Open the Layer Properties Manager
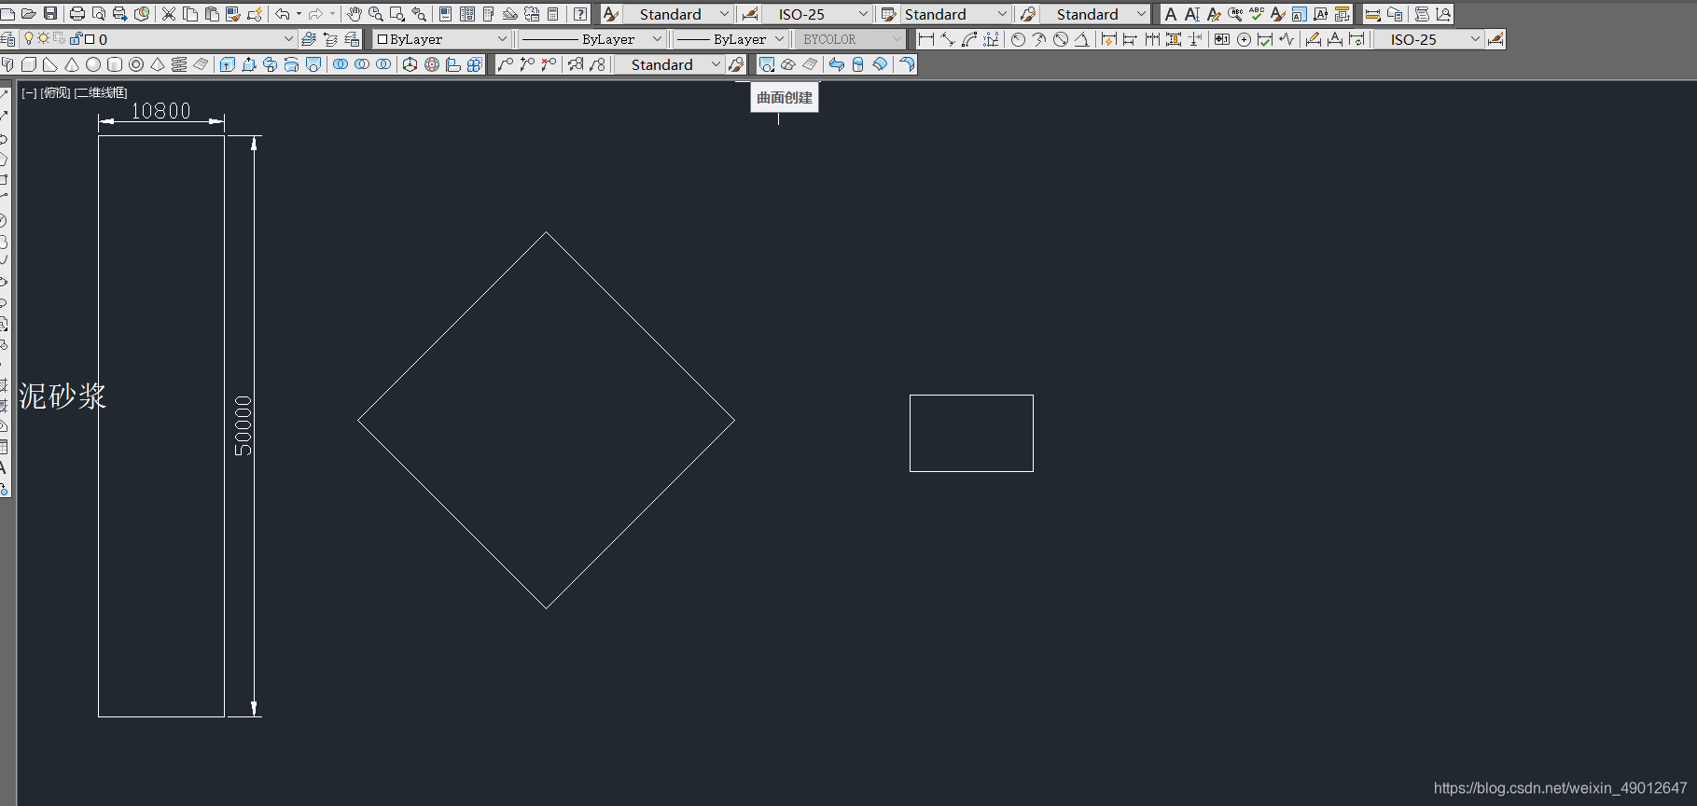1697x806 pixels. pos(7,39)
